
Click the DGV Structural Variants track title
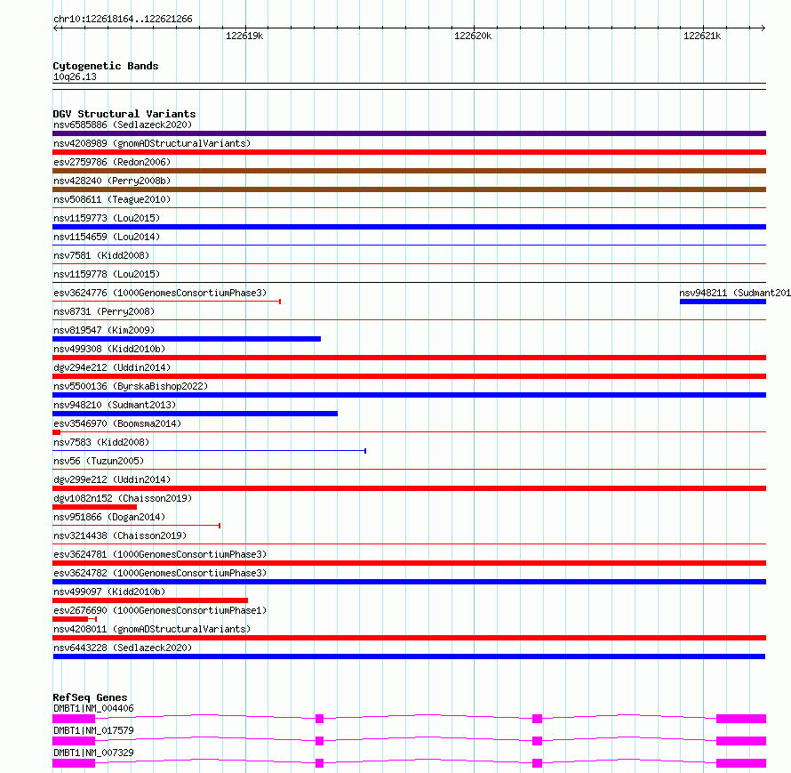click(x=124, y=114)
